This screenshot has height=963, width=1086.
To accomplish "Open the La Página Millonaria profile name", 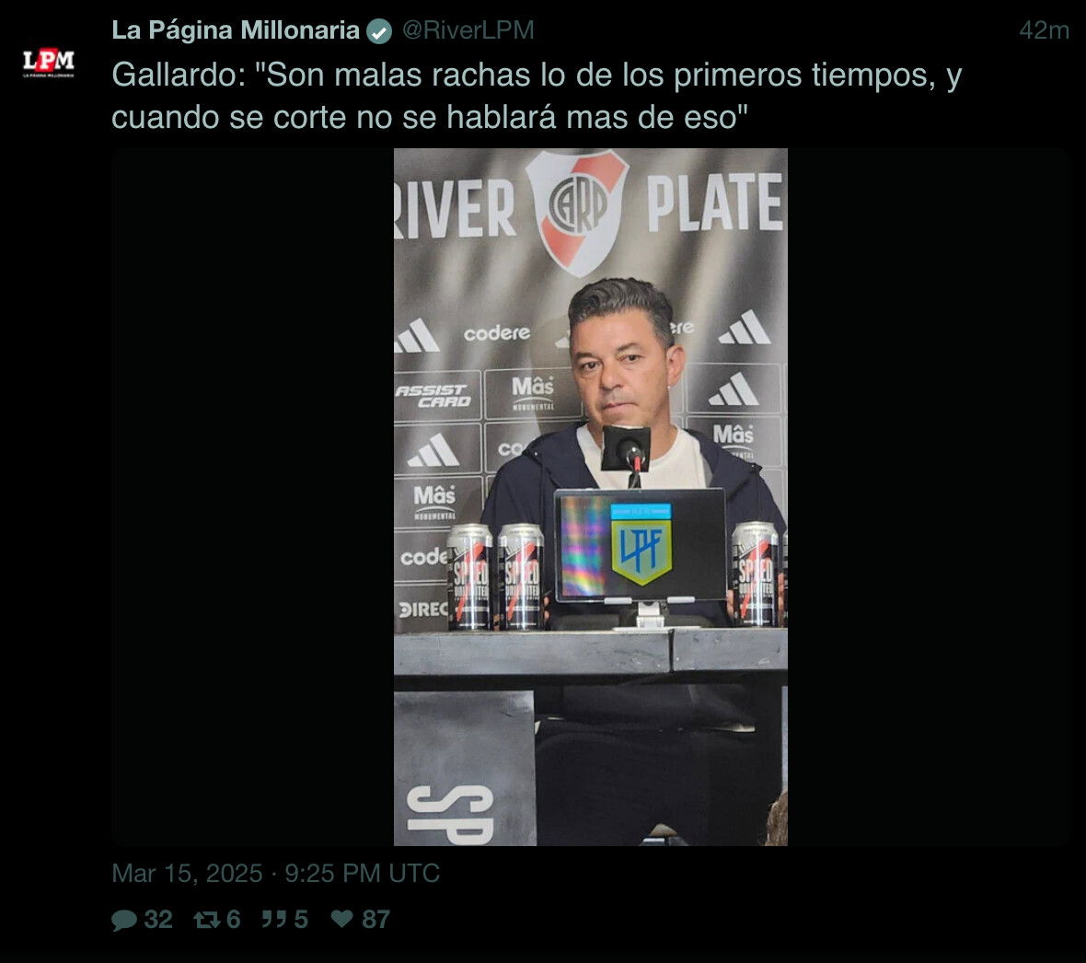I will [236, 30].
